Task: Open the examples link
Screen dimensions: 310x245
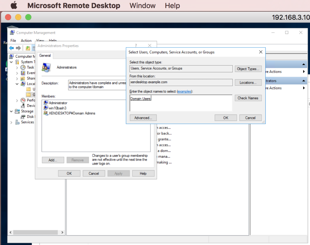Action: tap(184, 91)
